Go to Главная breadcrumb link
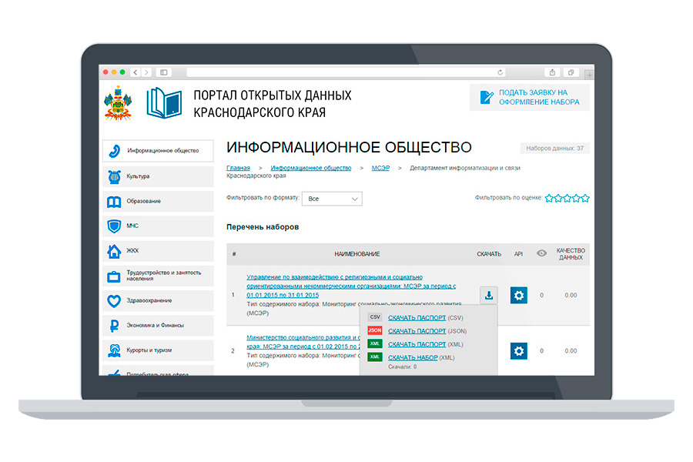The width and height of the screenshot is (693, 462). click(x=238, y=168)
